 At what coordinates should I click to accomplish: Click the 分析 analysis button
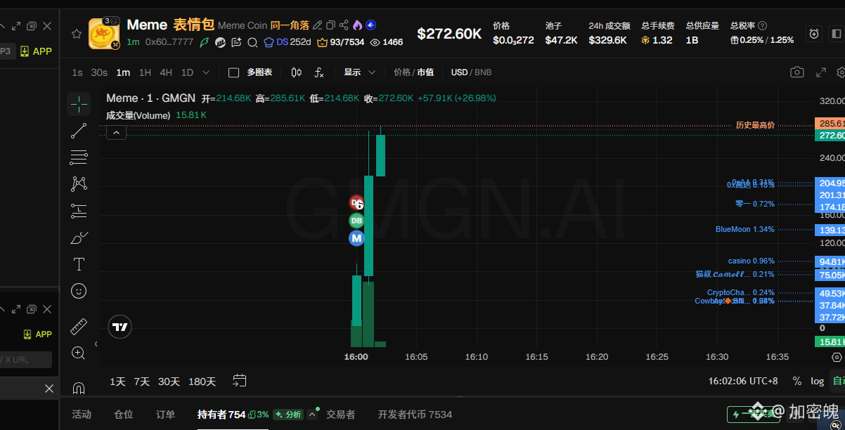[x=288, y=415]
